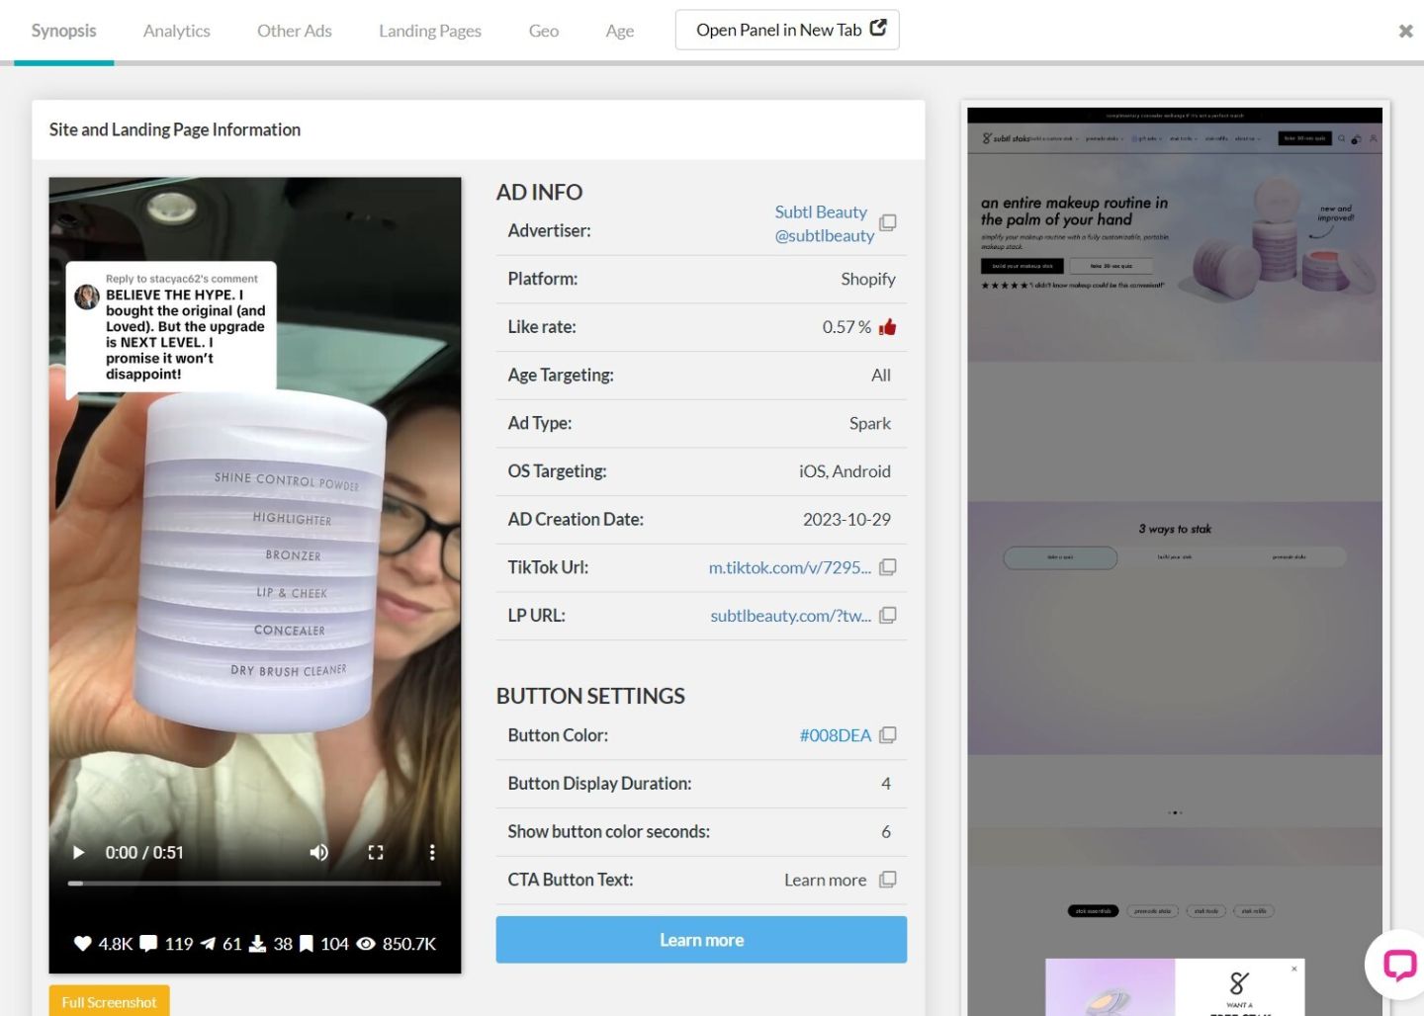Close the ad details panel
The image size is (1424, 1016).
point(1405,32)
